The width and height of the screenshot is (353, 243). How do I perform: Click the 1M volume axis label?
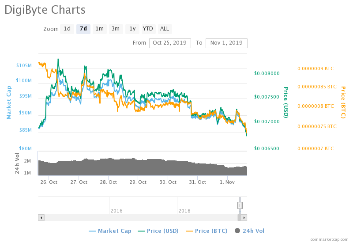[x=27, y=173]
